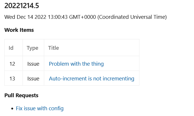Select the Id cell showing 13
This screenshot has height=116, width=194.
click(12, 78)
